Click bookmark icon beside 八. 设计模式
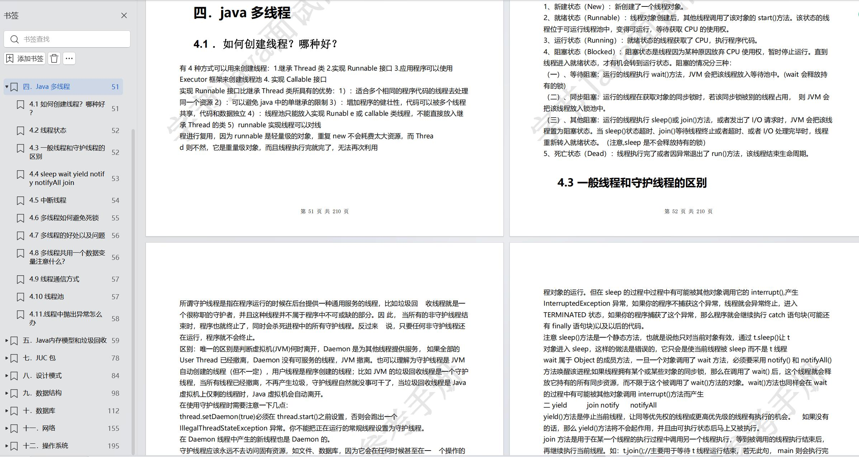 pyautogui.click(x=14, y=376)
